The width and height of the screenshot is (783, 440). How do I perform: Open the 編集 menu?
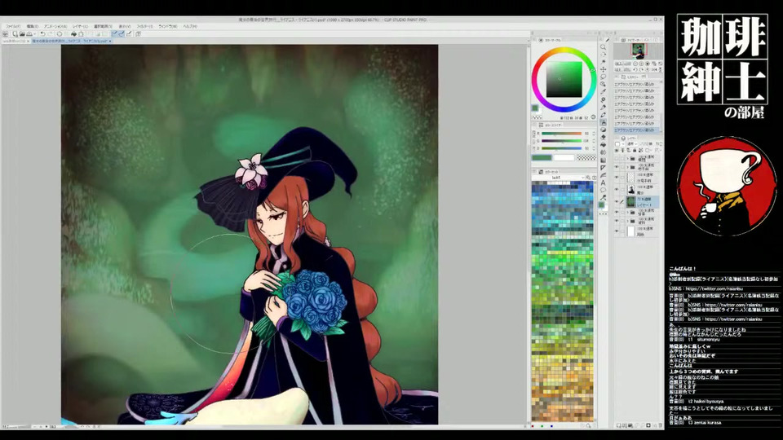(33, 26)
